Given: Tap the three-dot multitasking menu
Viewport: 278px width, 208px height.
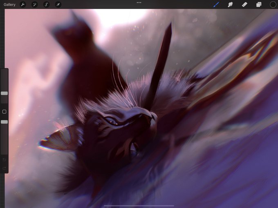Looking at the screenshot, I should (x=139, y=3).
